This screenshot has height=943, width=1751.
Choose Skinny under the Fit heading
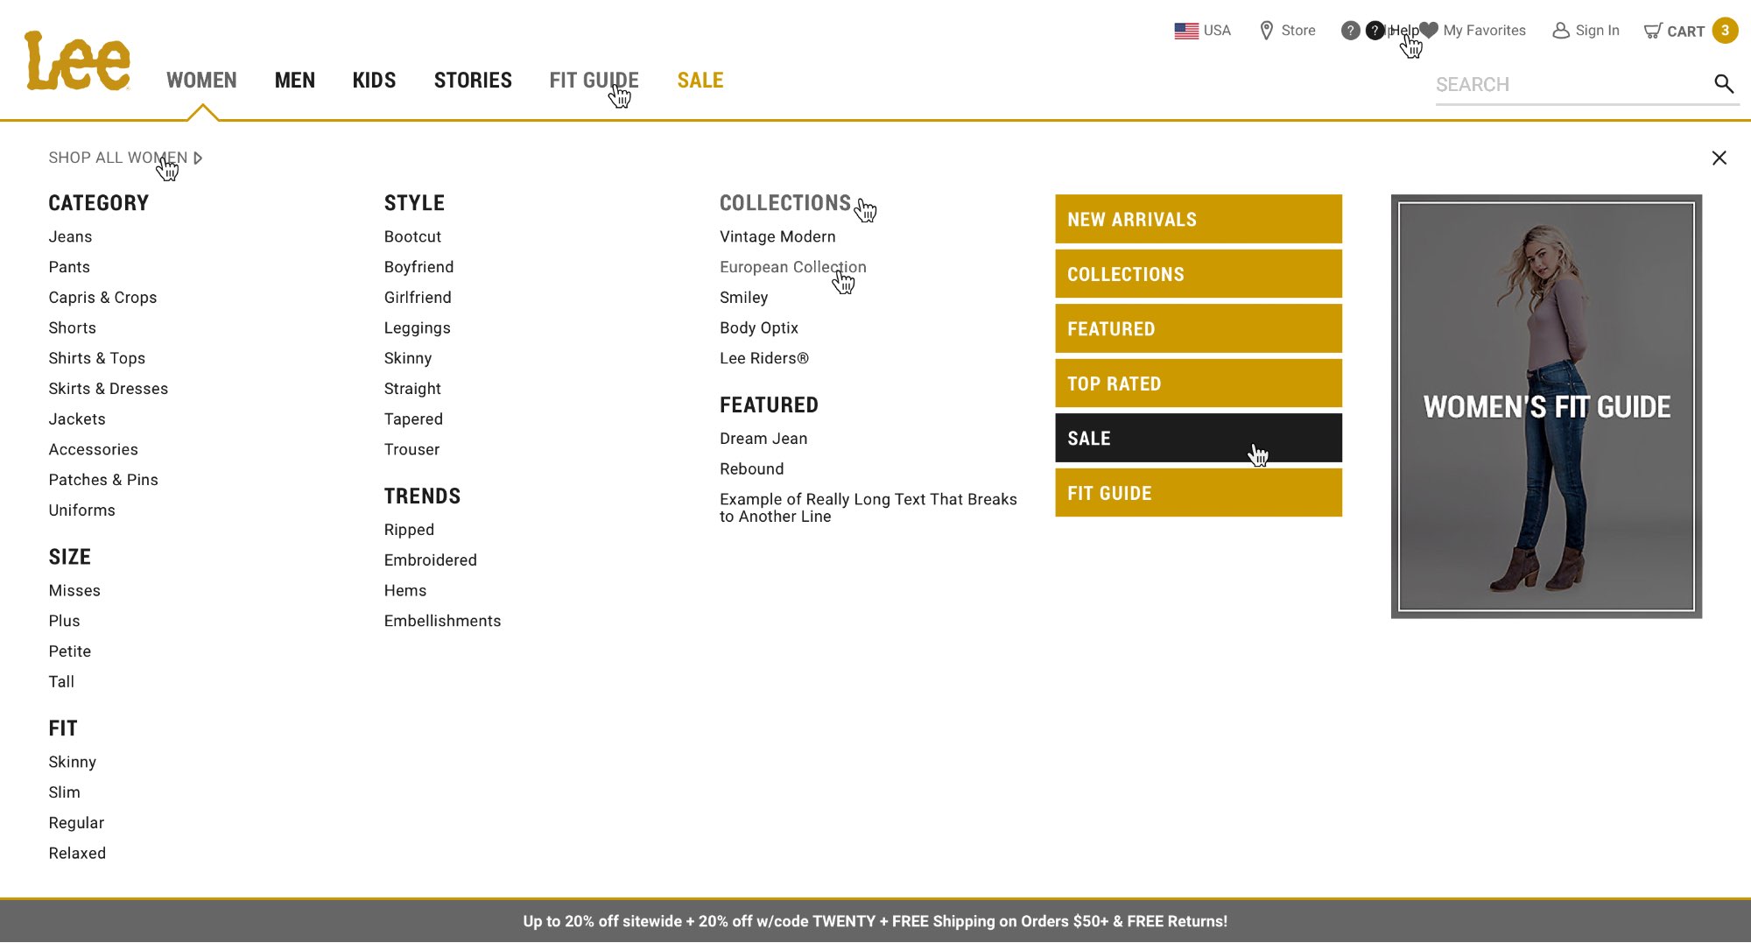tap(72, 762)
